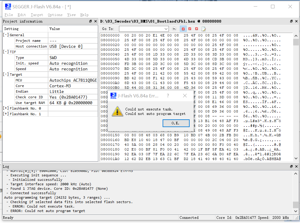Open the View menu
Image resolution: width=300 pixels, height=223 pixels.
point(71,15)
